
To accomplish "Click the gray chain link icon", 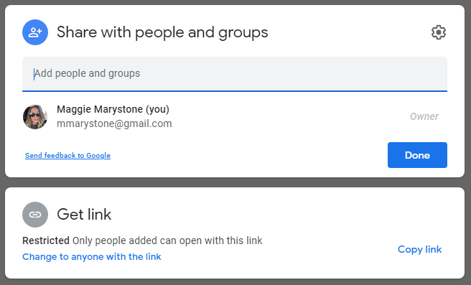I will tap(35, 215).
